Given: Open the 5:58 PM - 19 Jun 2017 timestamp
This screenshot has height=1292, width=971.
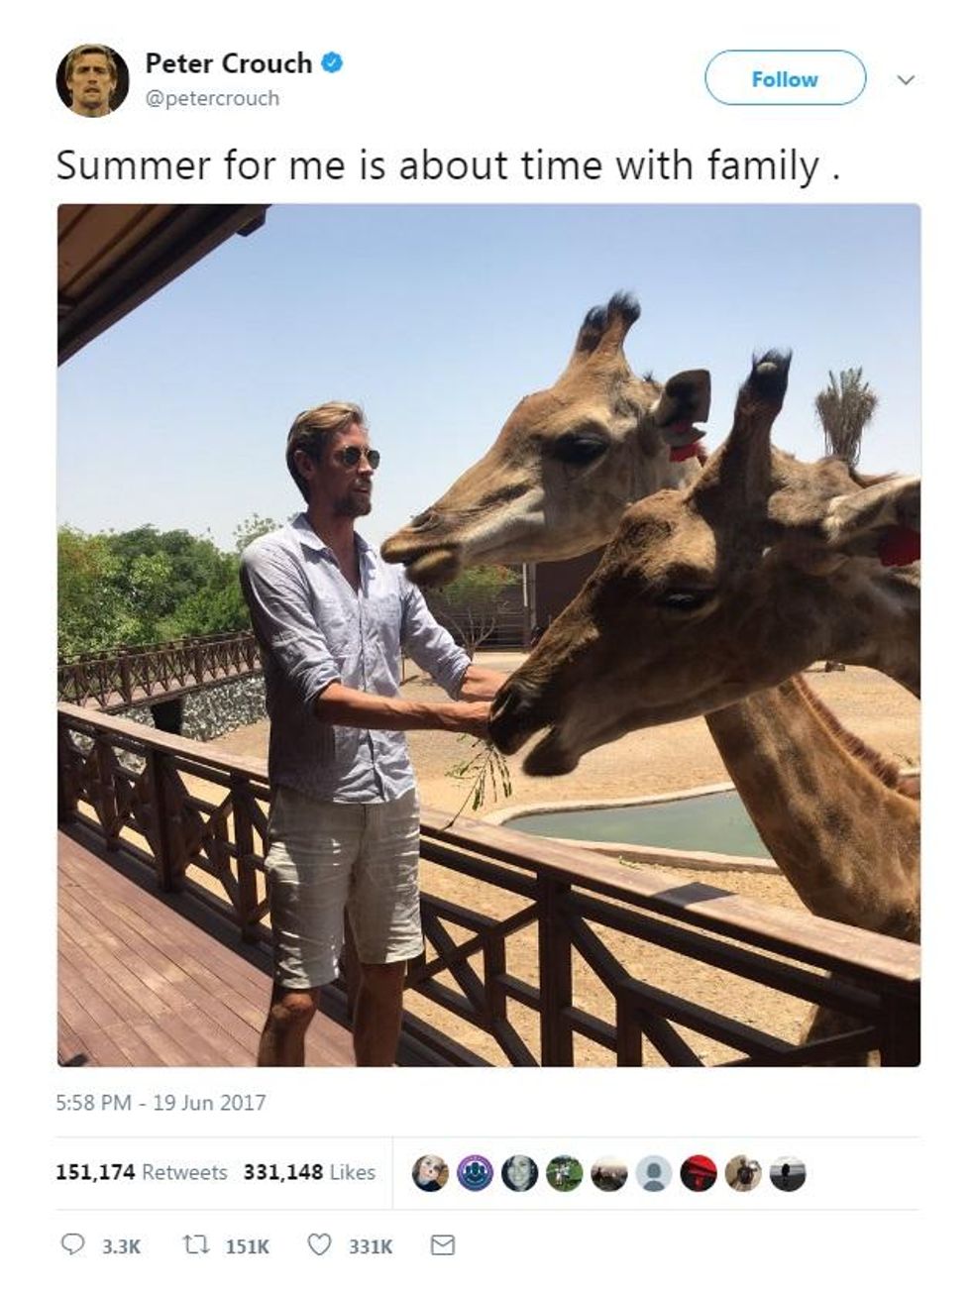Looking at the screenshot, I should pos(162,1102).
